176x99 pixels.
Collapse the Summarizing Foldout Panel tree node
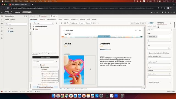click(36, 87)
